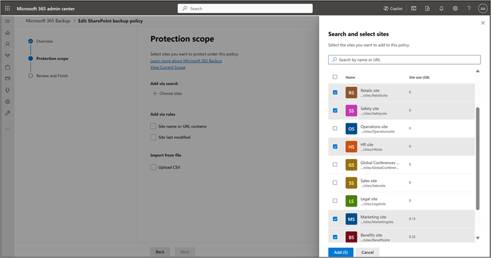Screen dimensions: 491x258
Task: Check the Sales site checkbox
Action: click(x=335, y=183)
